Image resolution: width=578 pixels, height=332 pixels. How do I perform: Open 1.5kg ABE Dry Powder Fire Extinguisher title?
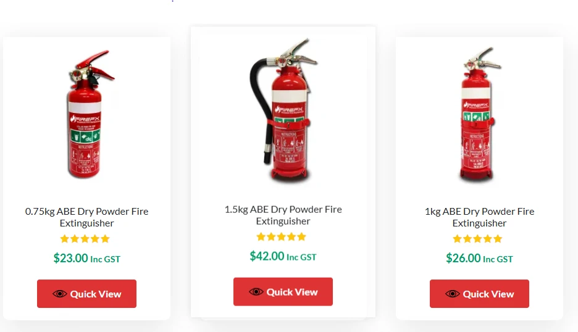tap(283, 215)
